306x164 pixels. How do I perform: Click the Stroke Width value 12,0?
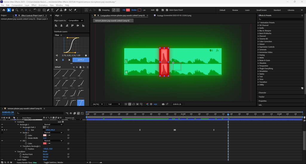tap(45, 138)
